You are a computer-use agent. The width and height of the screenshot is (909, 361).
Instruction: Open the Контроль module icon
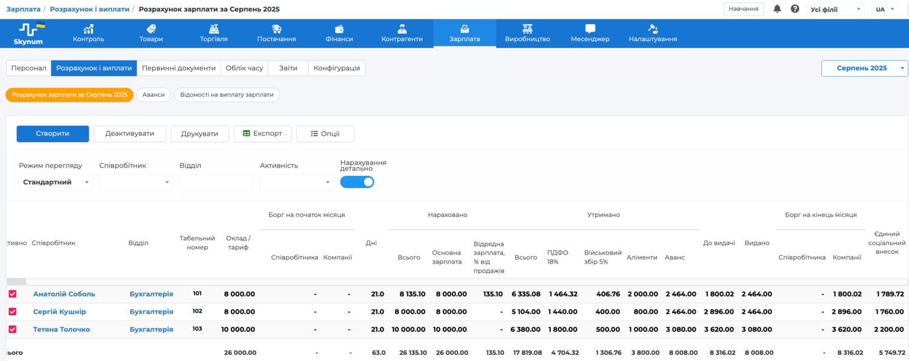88,28
